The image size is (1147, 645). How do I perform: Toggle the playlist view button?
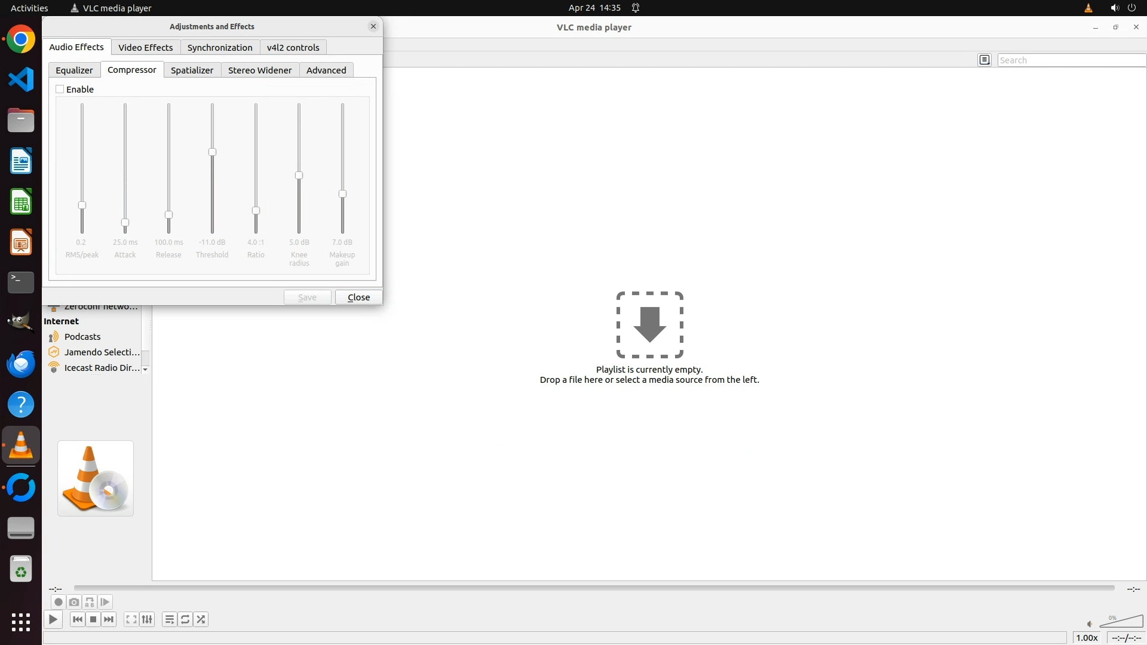coord(170,619)
